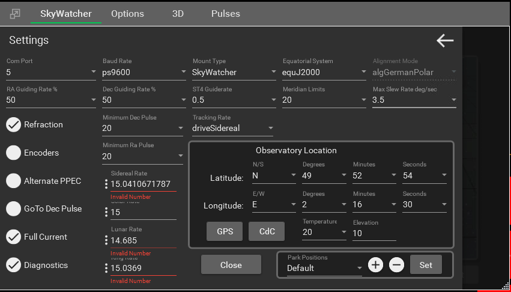Open the Com Port dropdown
The image size is (511, 292).
pos(51,73)
